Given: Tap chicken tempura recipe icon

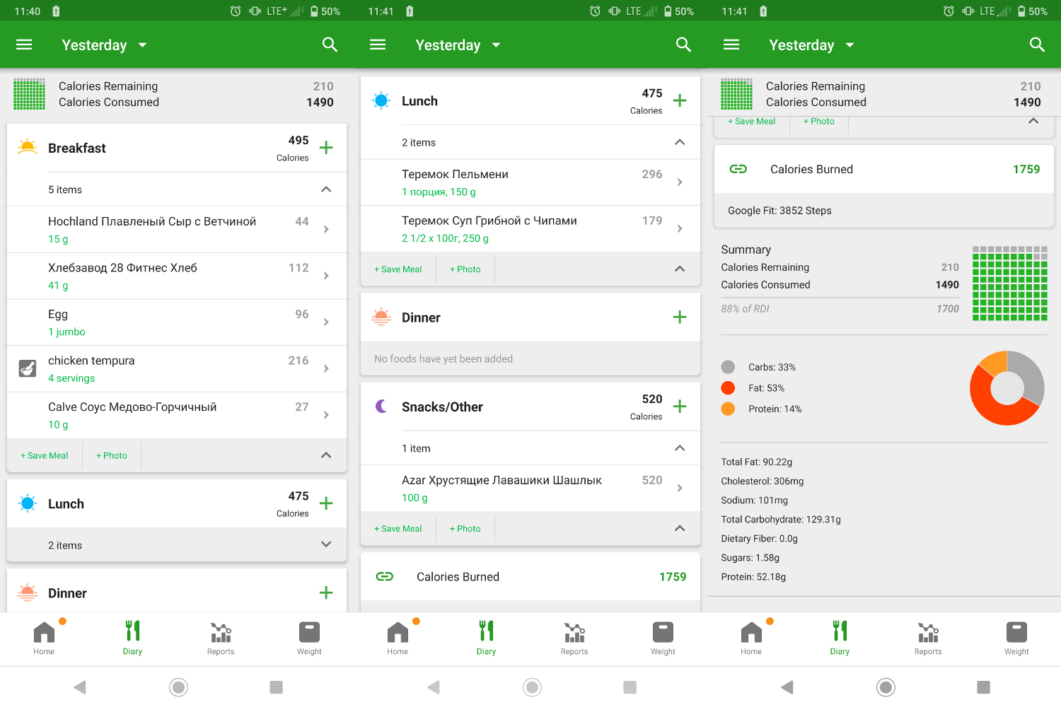Looking at the screenshot, I should click(x=28, y=368).
